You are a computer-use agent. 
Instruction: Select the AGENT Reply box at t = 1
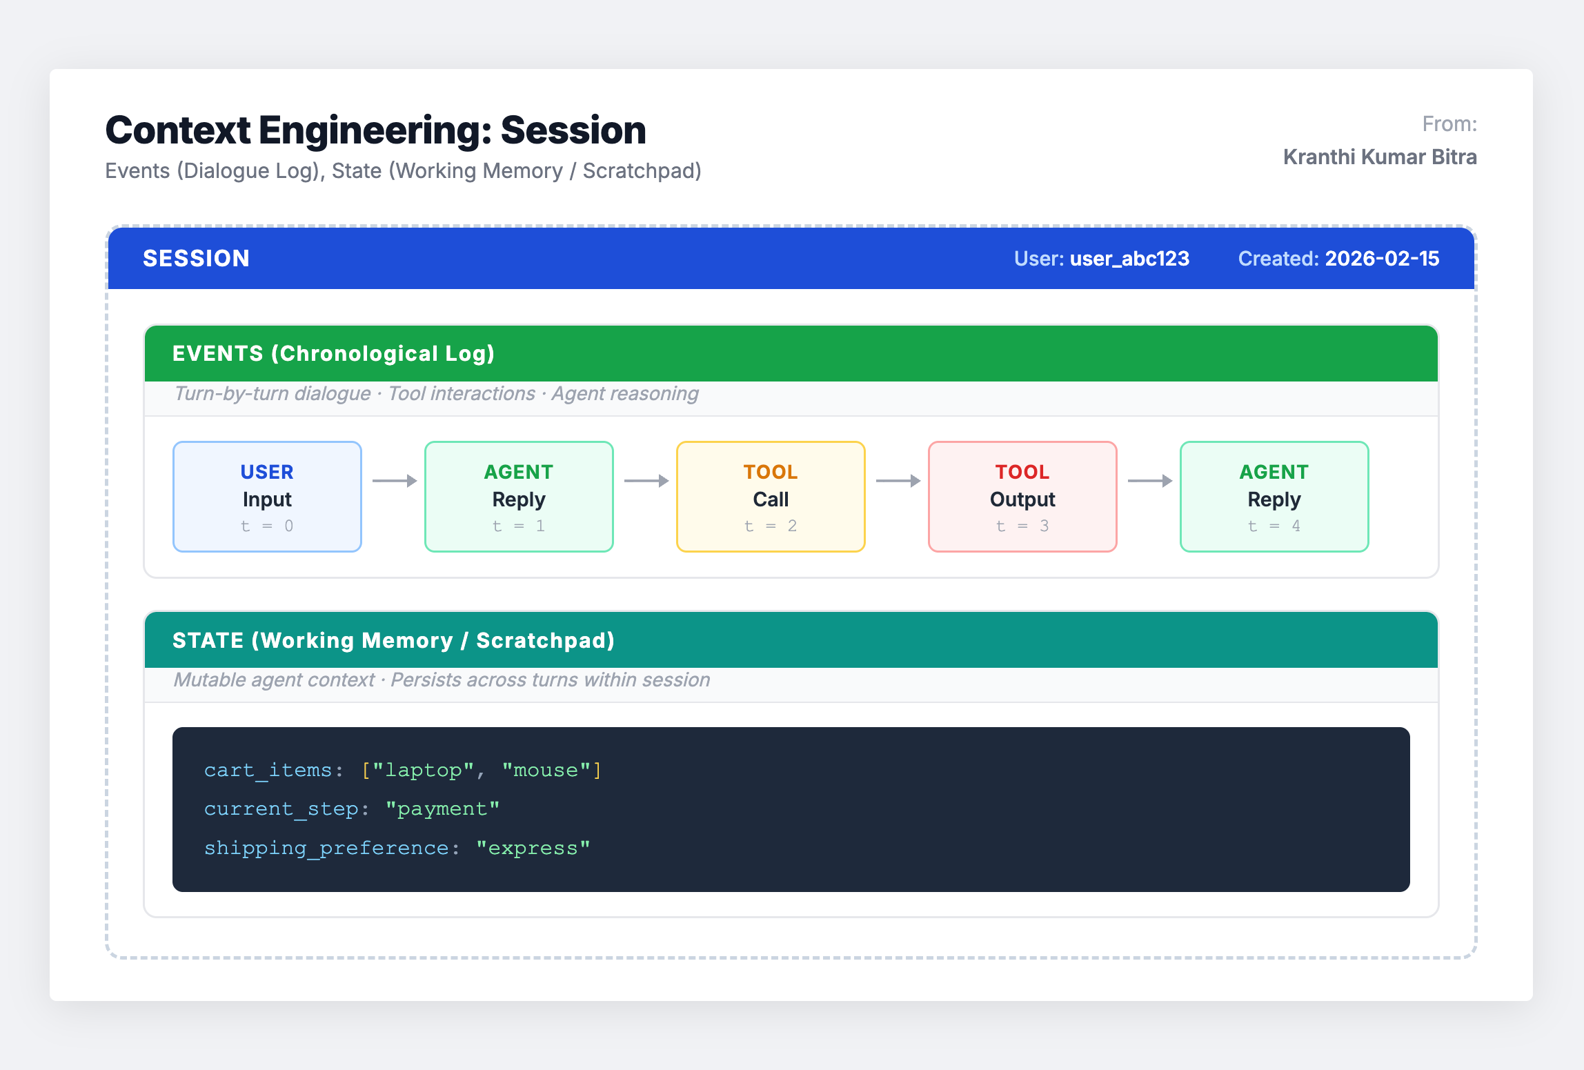pyautogui.click(x=519, y=497)
